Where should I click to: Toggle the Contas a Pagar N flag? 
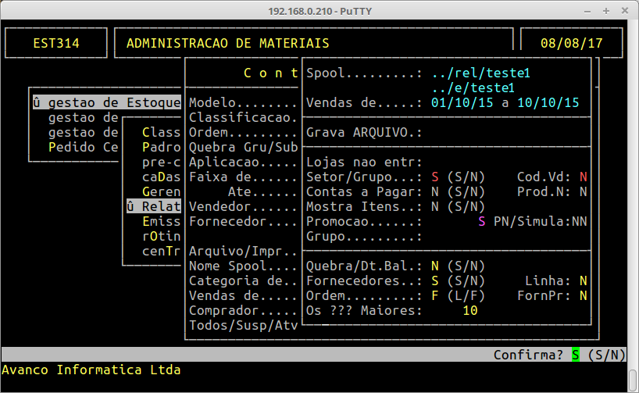[x=435, y=192]
